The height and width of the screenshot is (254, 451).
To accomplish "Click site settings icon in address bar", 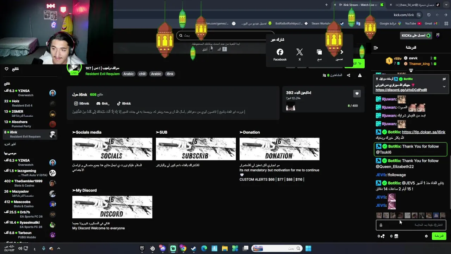I will 419,15.
